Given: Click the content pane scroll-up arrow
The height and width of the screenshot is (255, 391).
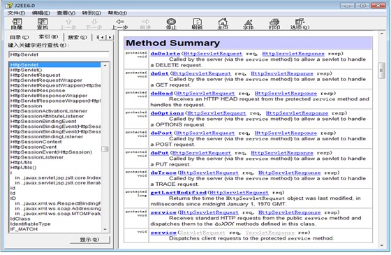Looking at the screenshot, I should click(381, 34).
